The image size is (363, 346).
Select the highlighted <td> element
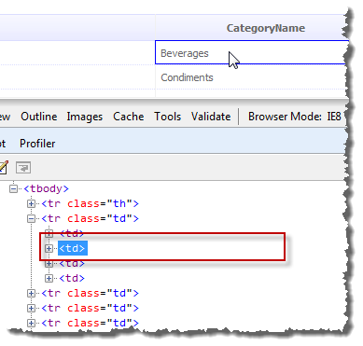tap(72, 248)
